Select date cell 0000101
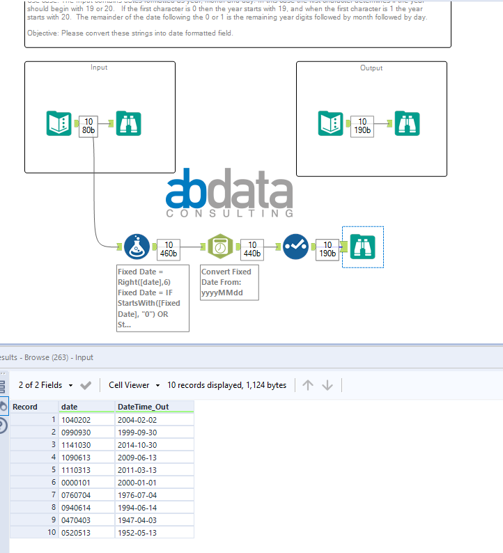 (x=87, y=483)
